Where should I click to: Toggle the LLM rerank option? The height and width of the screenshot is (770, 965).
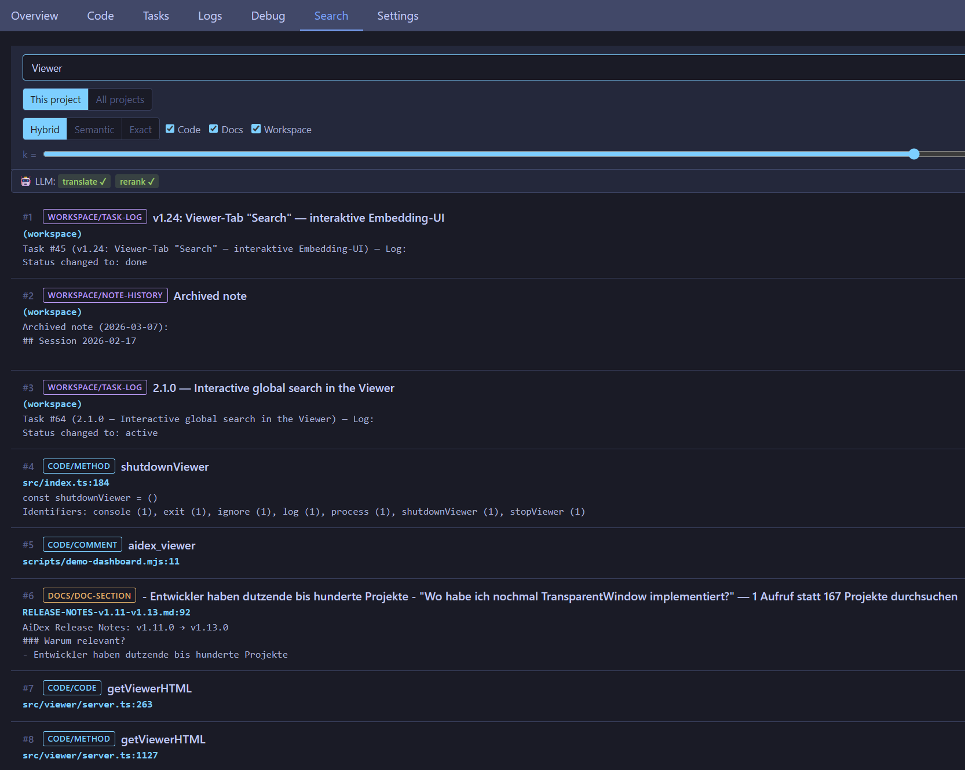137,181
